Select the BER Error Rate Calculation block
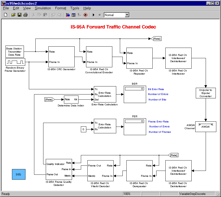 tap(105, 94)
